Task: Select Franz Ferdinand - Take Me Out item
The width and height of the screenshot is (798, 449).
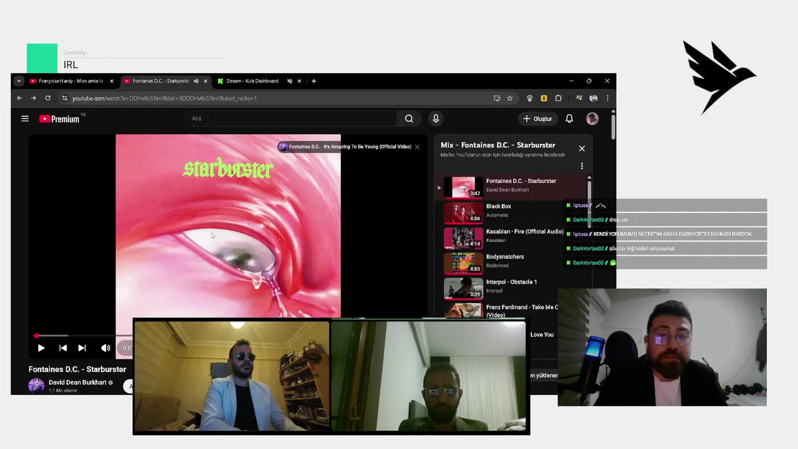Action: [501, 311]
